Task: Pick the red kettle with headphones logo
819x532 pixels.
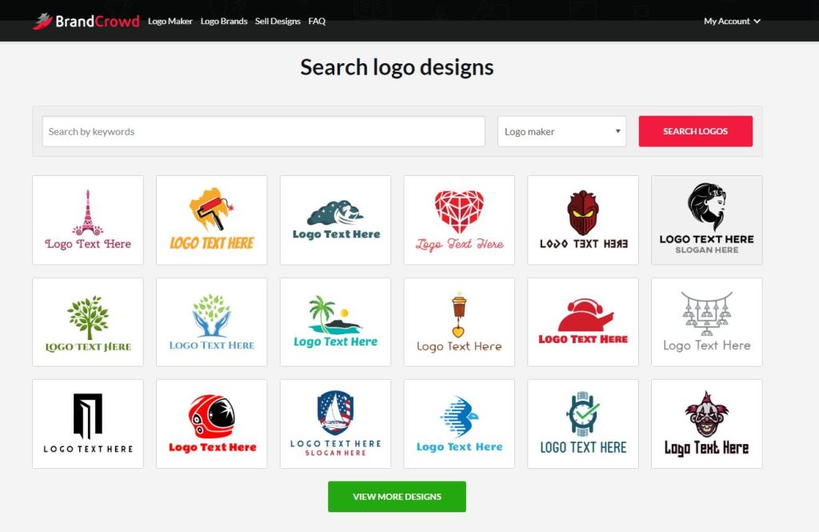Action: (583, 322)
